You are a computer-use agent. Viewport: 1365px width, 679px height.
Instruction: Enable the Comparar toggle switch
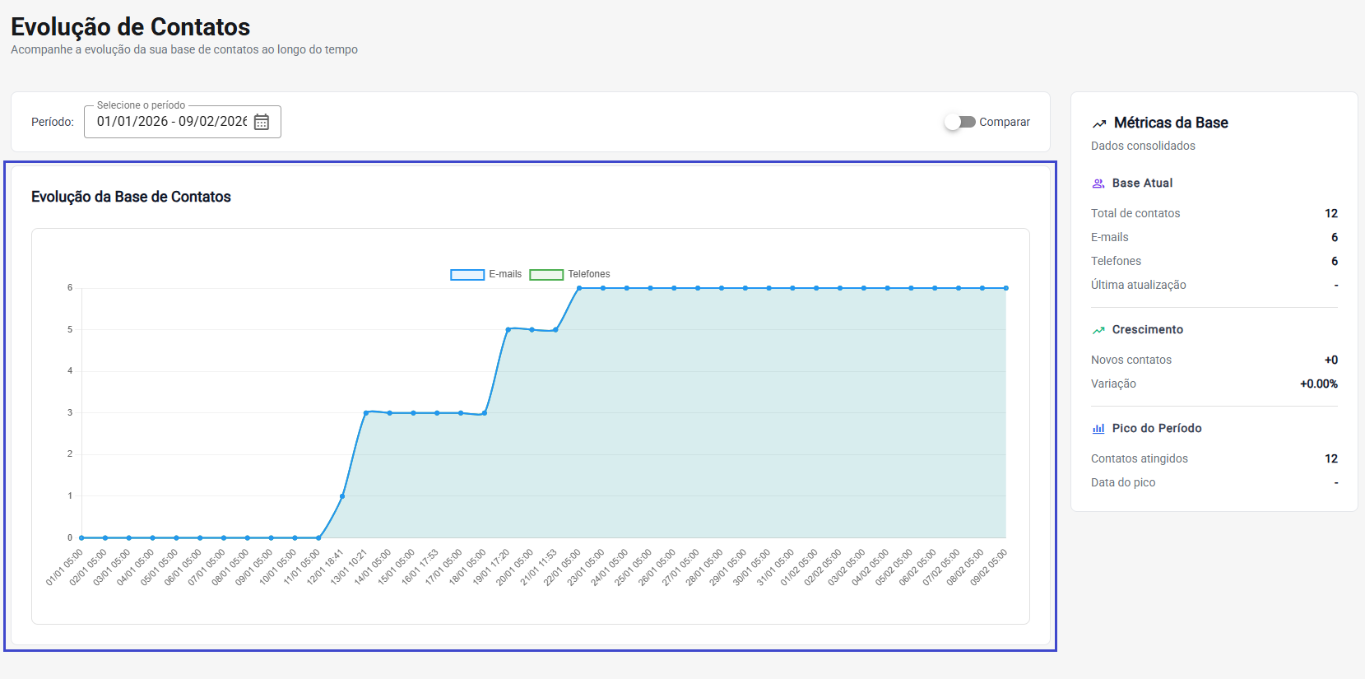[959, 122]
